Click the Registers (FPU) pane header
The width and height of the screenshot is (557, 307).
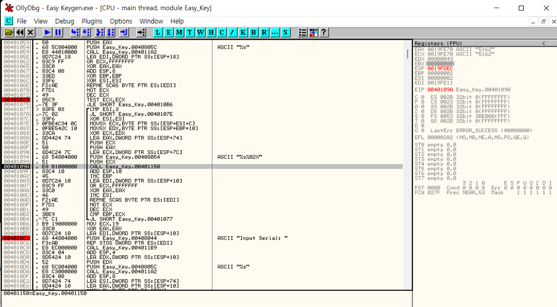point(485,43)
